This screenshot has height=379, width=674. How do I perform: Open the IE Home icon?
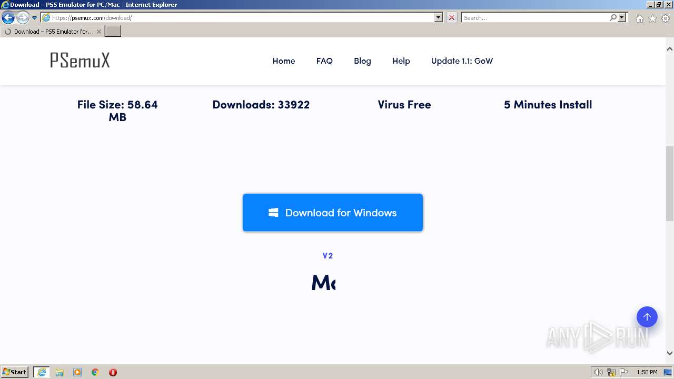[x=639, y=18]
